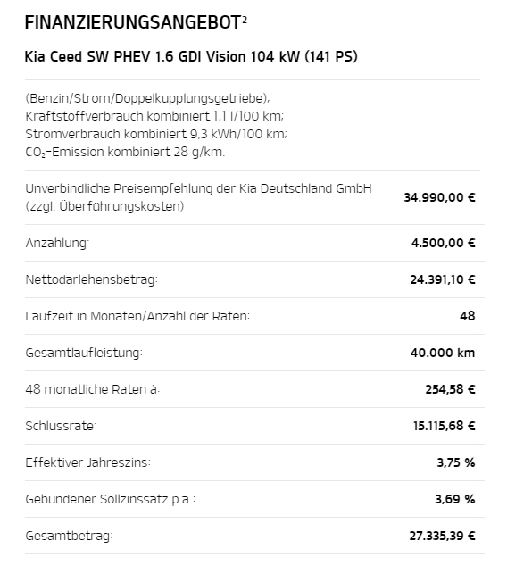Select the Kia Ceed SW PHEV model title
507x574 pixels.
[x=191, y=57]
